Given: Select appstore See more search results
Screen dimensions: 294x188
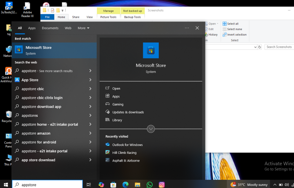Looking at the screenshot, I should click(54, 71).
